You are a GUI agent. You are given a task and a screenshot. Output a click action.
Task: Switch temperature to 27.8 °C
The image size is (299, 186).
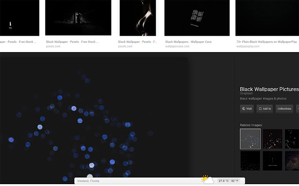(225, 180)
